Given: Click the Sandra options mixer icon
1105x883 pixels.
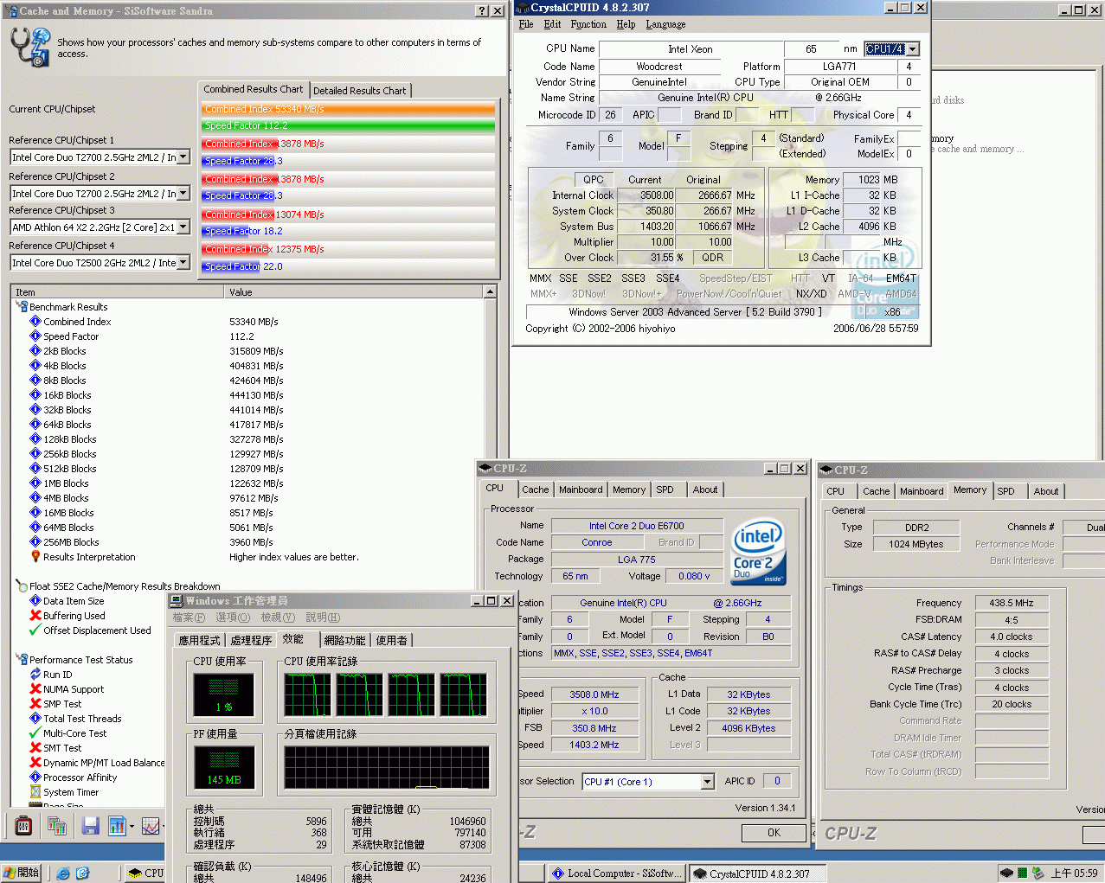Looking at the screenshot, I should pos(23,826).
